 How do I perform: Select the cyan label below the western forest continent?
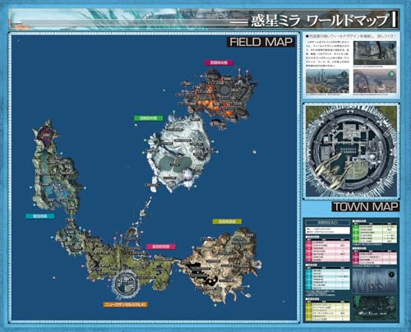(x=40, y=216)
